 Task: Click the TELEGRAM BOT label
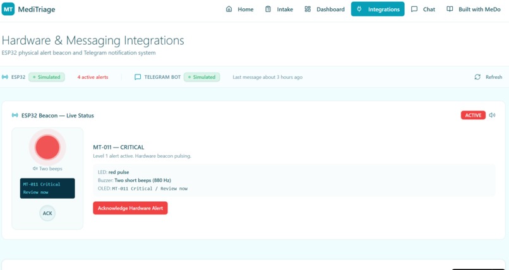(x=162, y=77)
